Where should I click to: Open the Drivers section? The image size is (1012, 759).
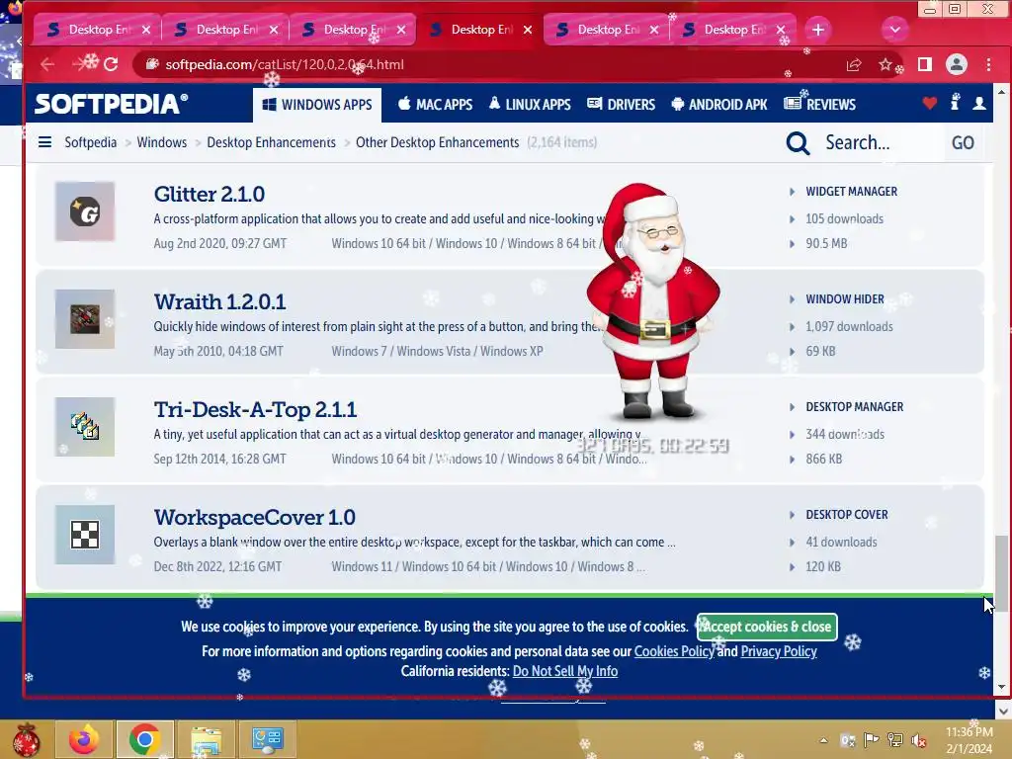pos(621,105)
